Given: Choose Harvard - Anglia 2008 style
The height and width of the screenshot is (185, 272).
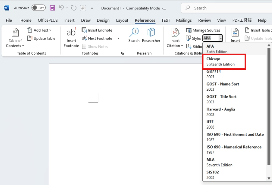Looking at the screenshot, I should pyautogui.click(x=234, y=112).
